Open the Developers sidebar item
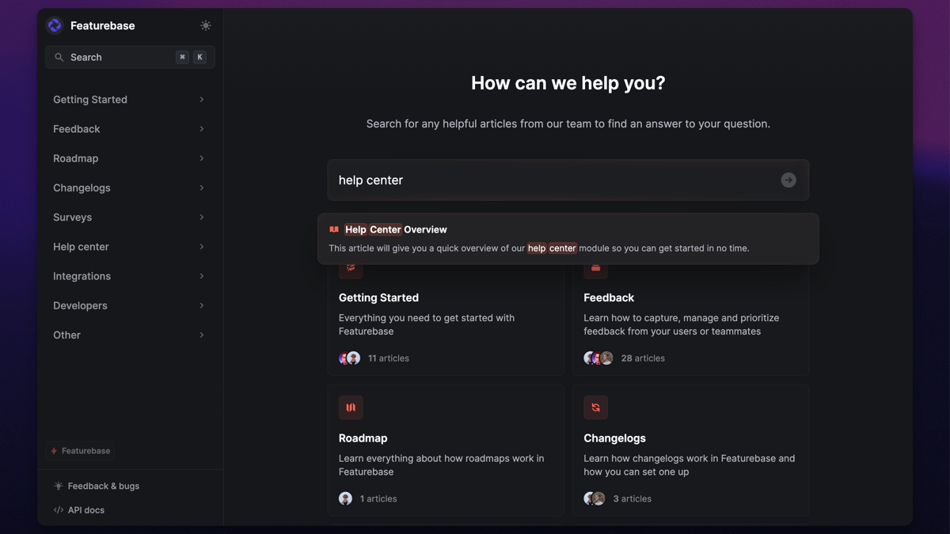The width and height of the screenshot is (950, 534). pos(80,305)
